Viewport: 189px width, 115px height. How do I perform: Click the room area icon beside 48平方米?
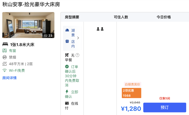click(5, 64)
